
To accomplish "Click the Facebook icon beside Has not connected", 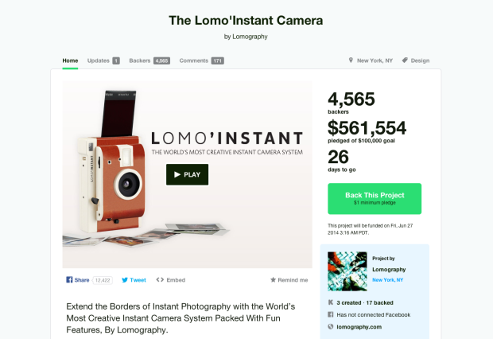I will pyautogui.click(x=331, y=314).
